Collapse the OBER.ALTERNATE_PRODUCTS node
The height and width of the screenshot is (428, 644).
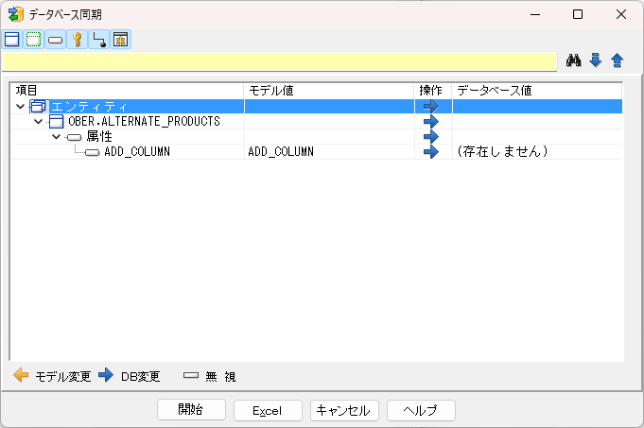coord(38,122)
